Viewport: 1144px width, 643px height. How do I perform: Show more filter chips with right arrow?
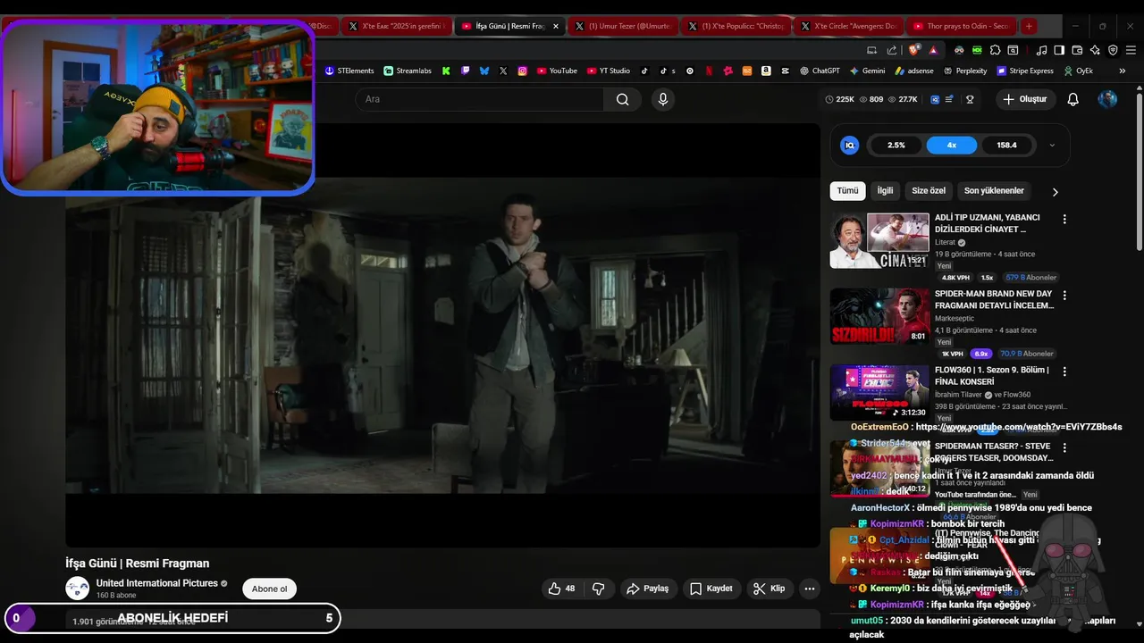tap(1055, 191)
